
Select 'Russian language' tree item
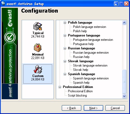click(x=82, y=48)
